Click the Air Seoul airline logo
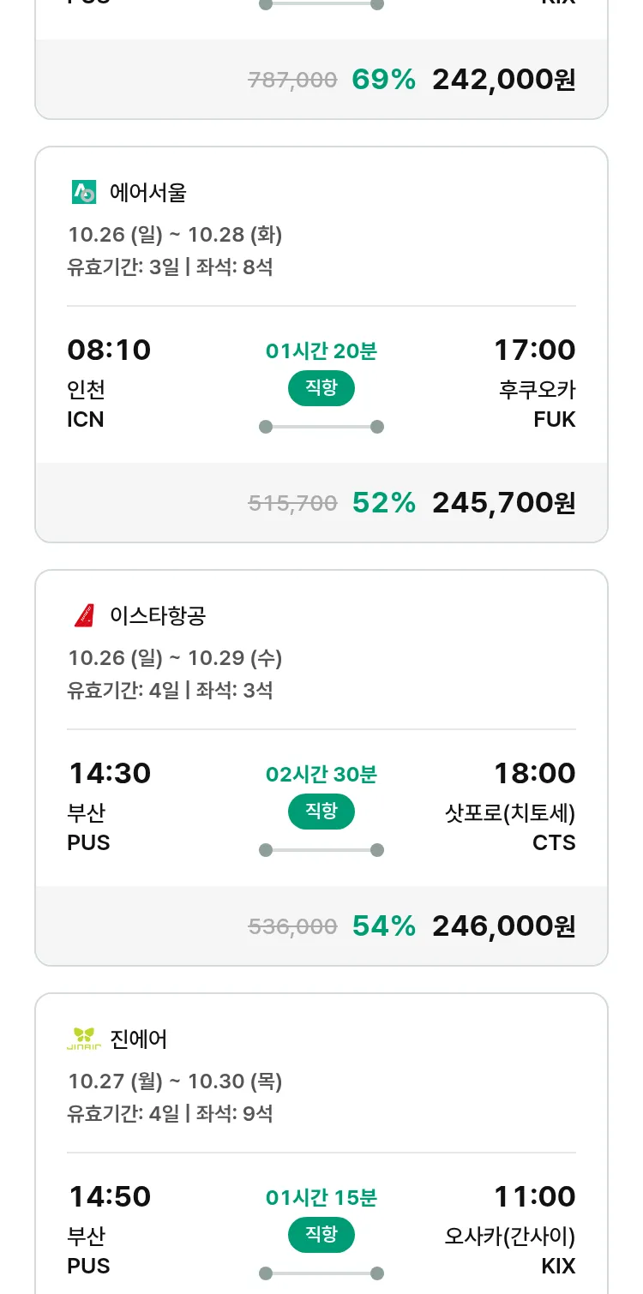 pyautogui.click(x=84, y=193)
